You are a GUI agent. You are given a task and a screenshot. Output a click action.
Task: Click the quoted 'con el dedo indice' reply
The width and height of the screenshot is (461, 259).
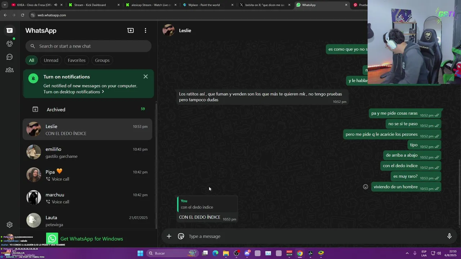click(207, 204)
